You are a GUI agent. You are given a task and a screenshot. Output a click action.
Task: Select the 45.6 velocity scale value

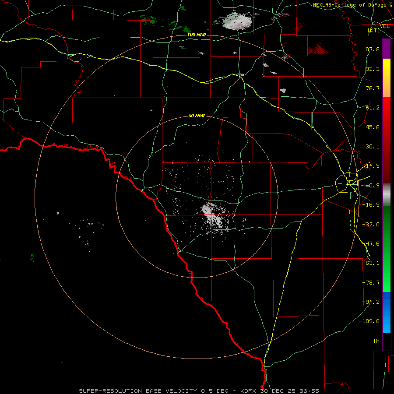tap(373, 127)
